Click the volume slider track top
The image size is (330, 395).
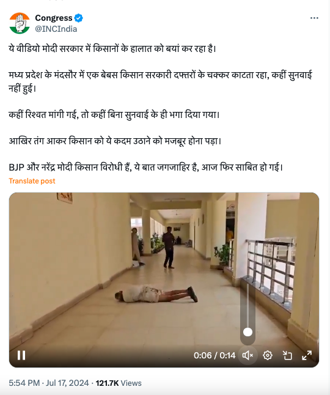[248, 286]
